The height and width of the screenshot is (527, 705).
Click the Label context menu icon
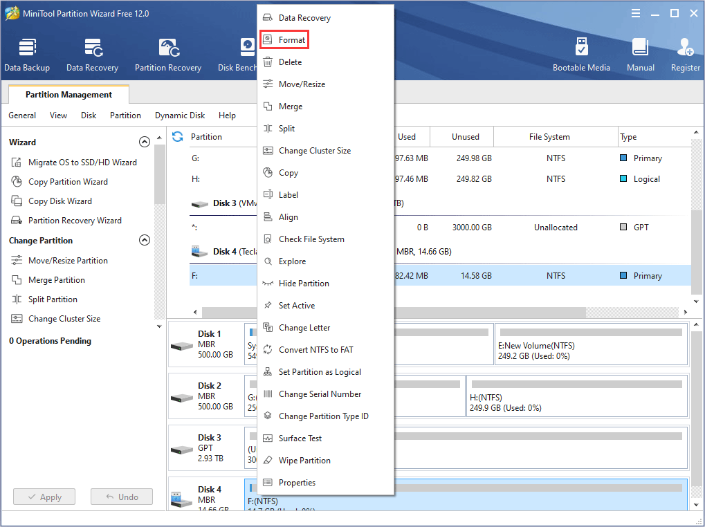(x=268, y=194)
